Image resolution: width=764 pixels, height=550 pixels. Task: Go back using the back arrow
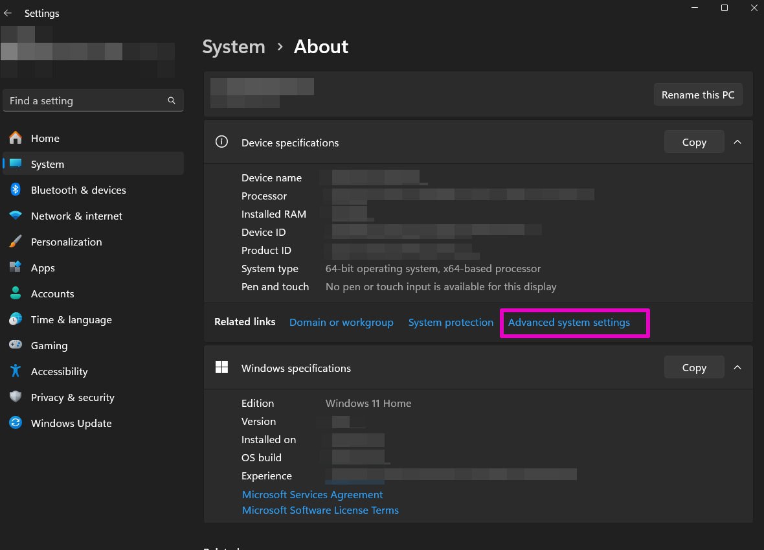[x=8, y=13]
